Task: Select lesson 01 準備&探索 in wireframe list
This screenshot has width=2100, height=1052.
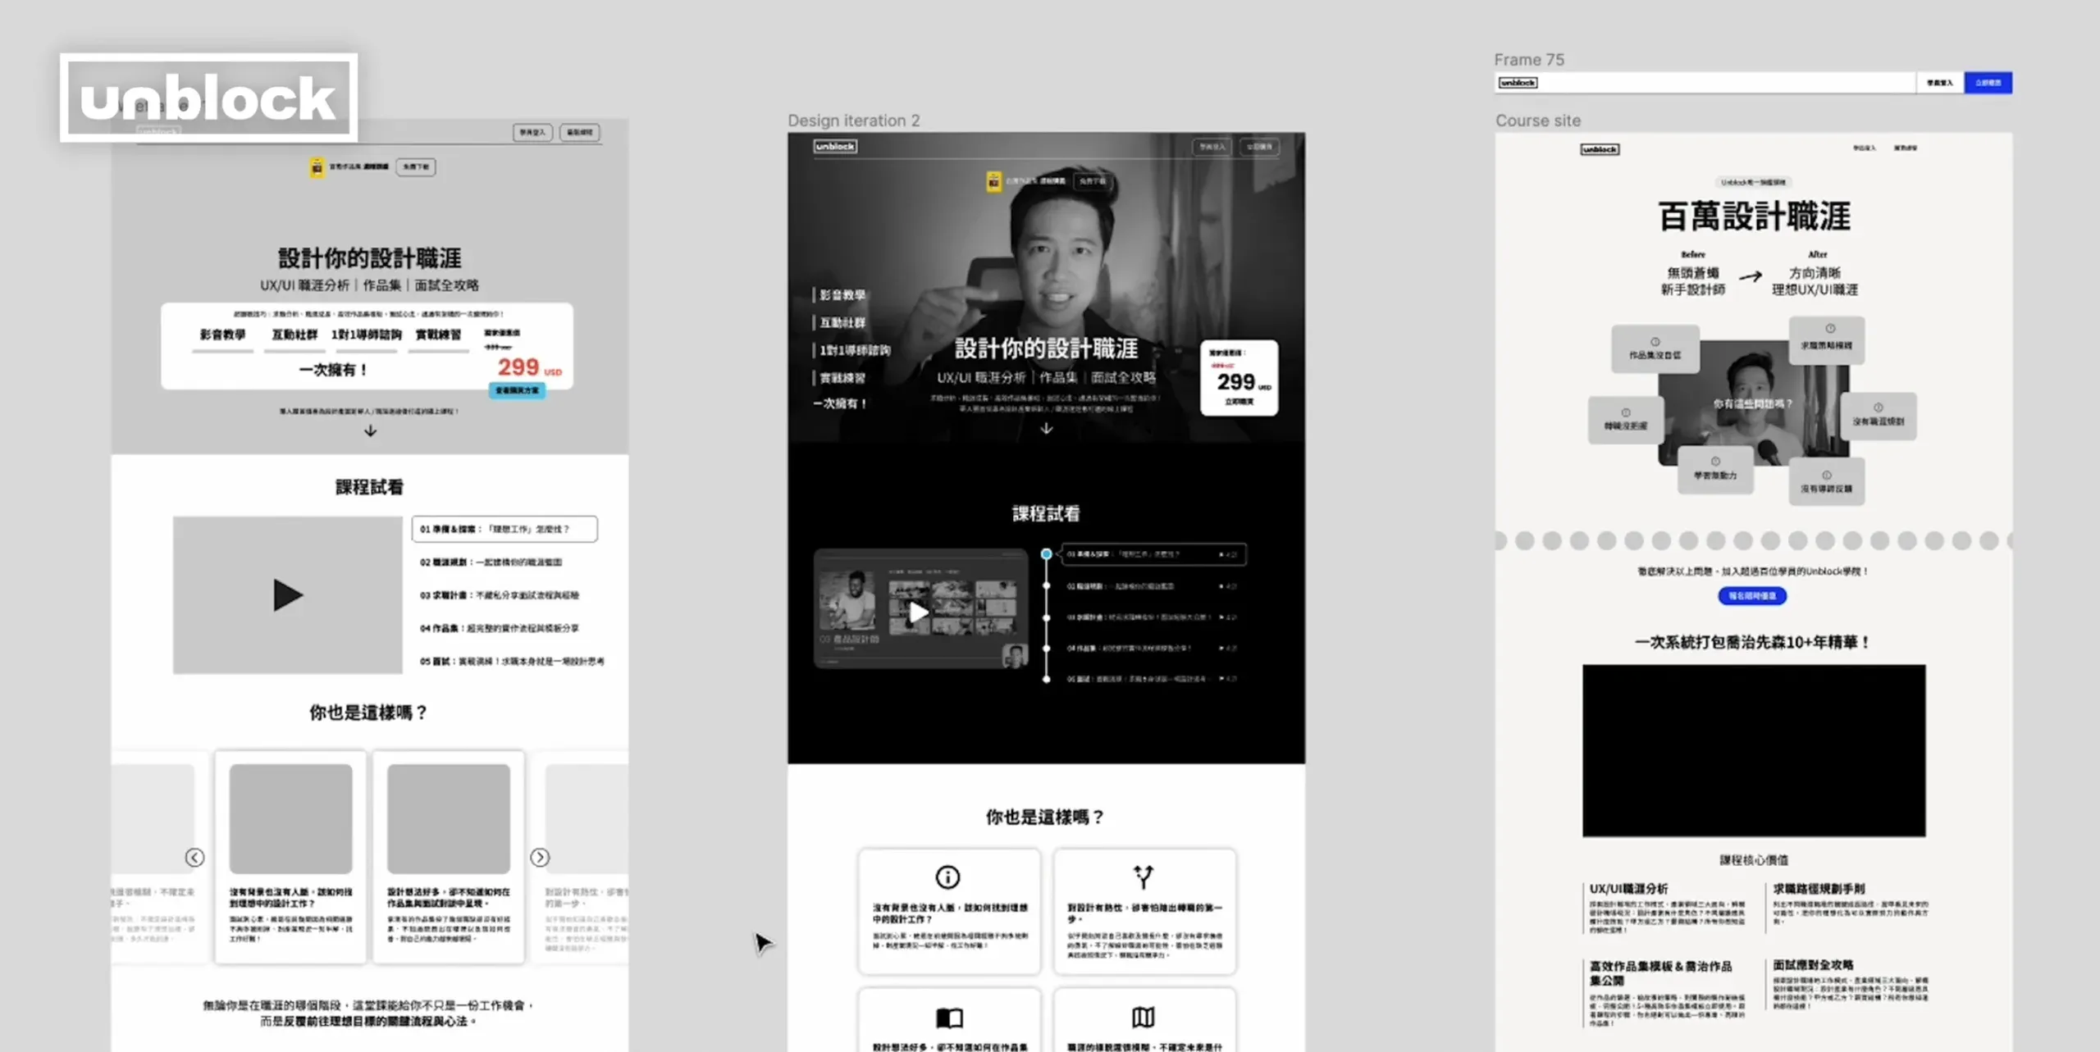Action: click(x=504, y=529)
